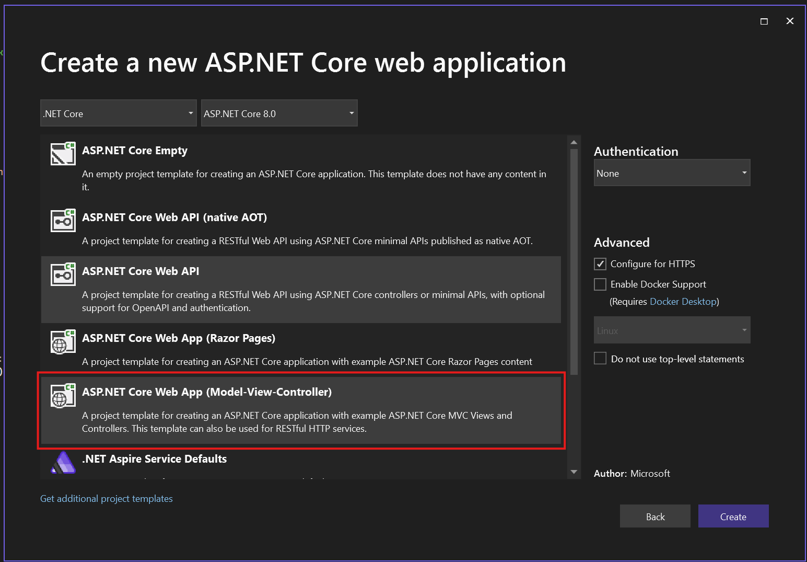This screenshot has width=807, height=562.
Task: Open the .NET Core framework dropdown
Action: (119, 113)
